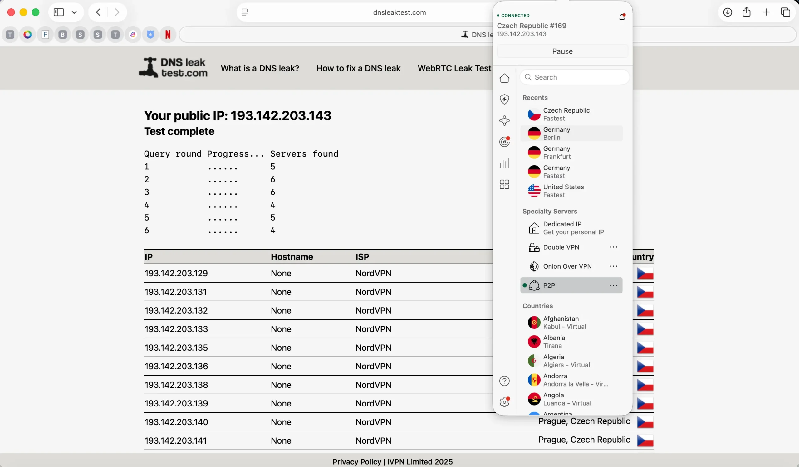
Task: Open the statistics bar-chart panel
Action: pos(504,163)
